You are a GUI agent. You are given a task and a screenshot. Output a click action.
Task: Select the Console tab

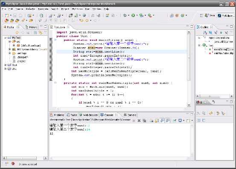point(109,115)
